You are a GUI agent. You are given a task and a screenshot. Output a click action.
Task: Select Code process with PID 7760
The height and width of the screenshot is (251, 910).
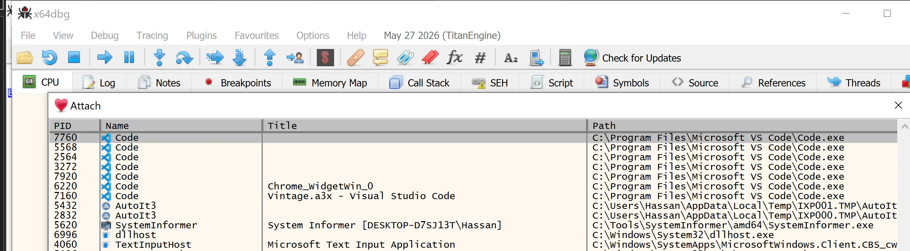click(x=473, y=138)
